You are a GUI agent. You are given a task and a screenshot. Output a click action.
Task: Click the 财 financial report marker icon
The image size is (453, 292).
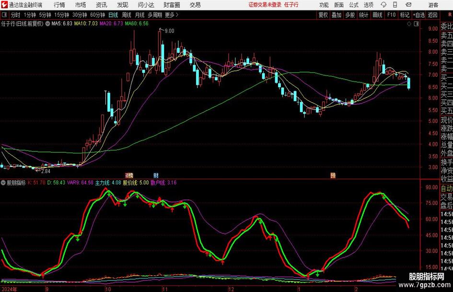point(156,175)
